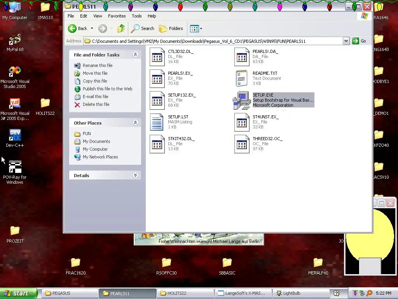Select the README.TXT document icon

coord(241,78)
